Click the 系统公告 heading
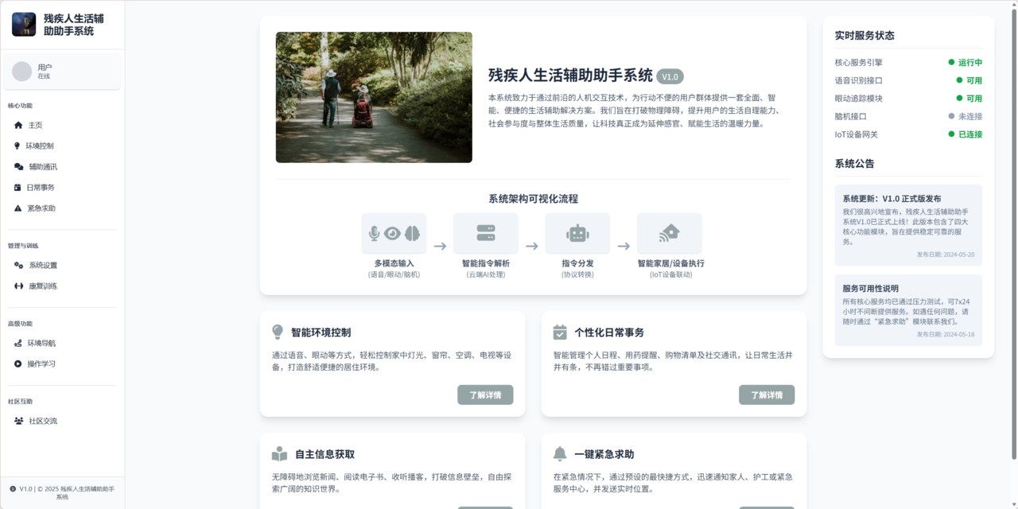Viewport: 1018px width, 509px height. pos(854,164)
